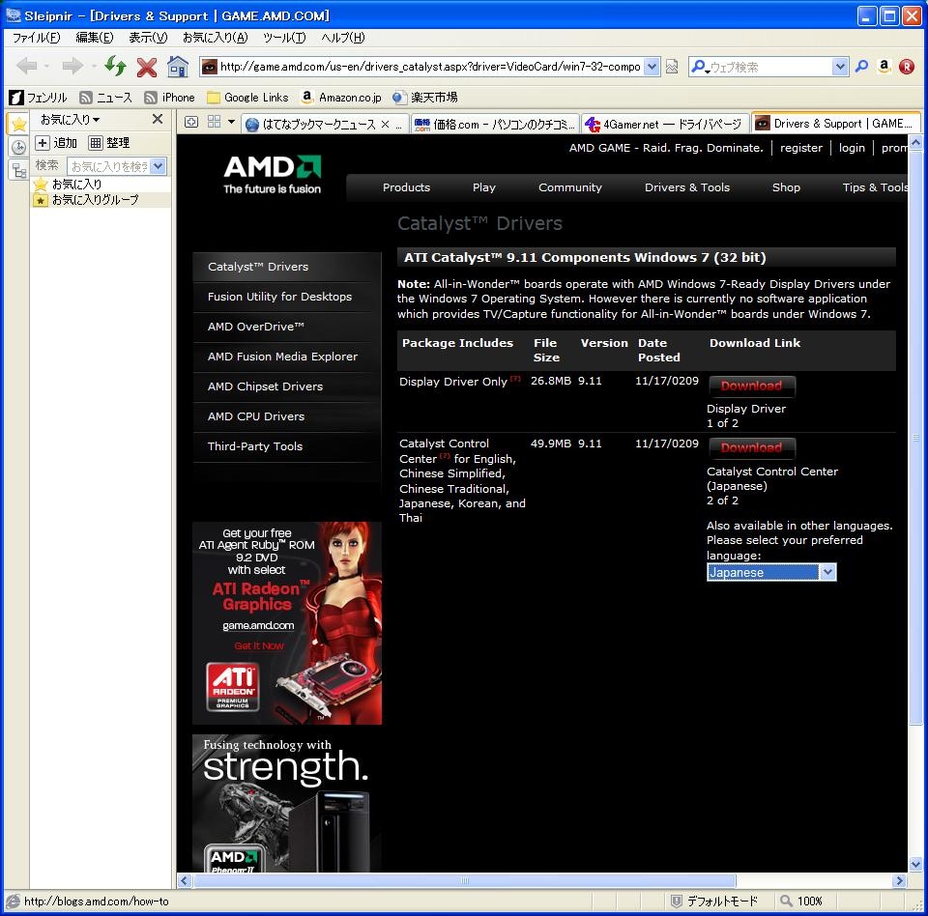Click the 100% zoom magnifier in status bar
This screenshot has height=916, width=928.
pyautogui.click(x=785, y=901)
